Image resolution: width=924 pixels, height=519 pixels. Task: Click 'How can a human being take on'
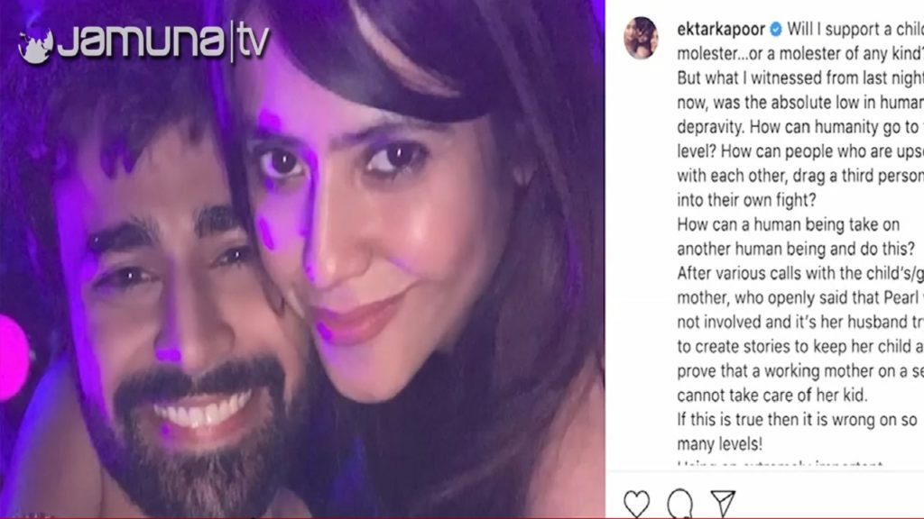point(789,224)
